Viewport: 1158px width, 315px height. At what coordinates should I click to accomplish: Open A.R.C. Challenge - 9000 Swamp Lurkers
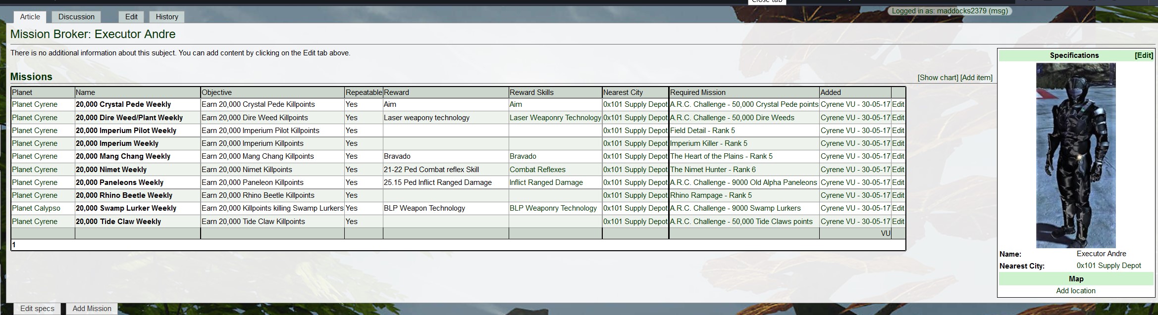tap(736, 208)
